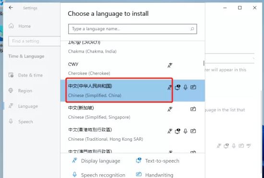Click the Display language legend icon
The height and width of the screenshot is (178, 264).
74,161
